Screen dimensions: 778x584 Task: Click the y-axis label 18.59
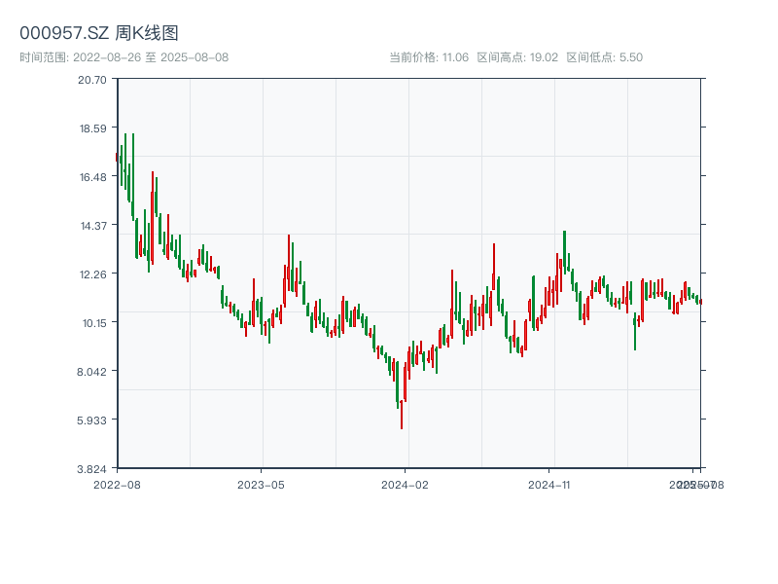click(92, 128)
